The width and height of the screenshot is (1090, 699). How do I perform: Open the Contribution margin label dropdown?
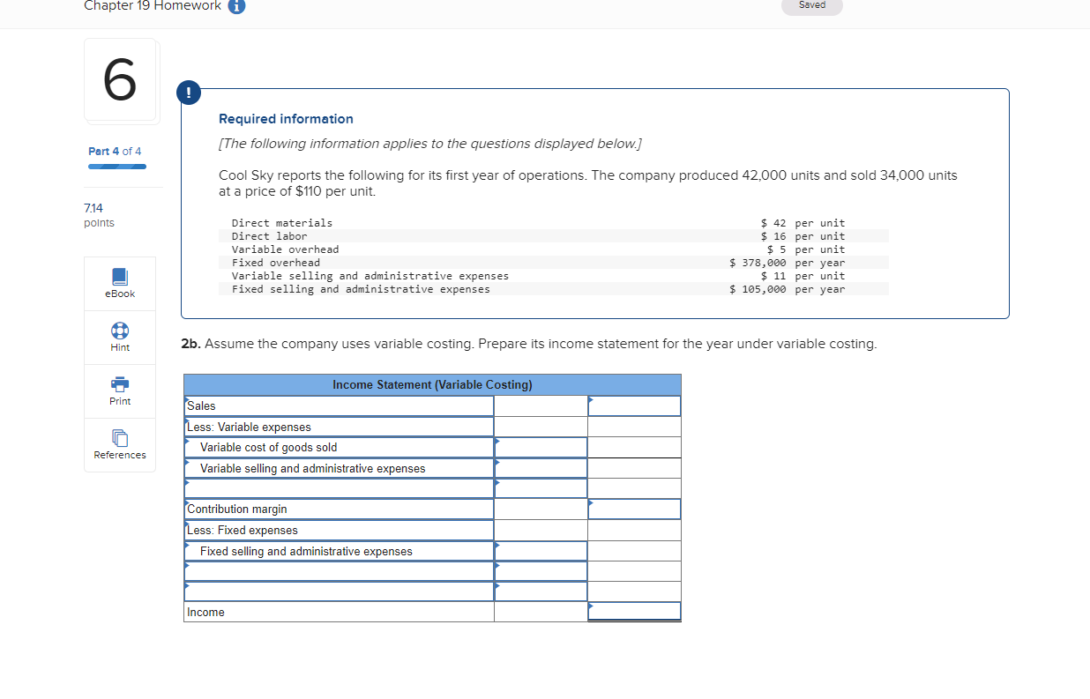click(339, 509)
